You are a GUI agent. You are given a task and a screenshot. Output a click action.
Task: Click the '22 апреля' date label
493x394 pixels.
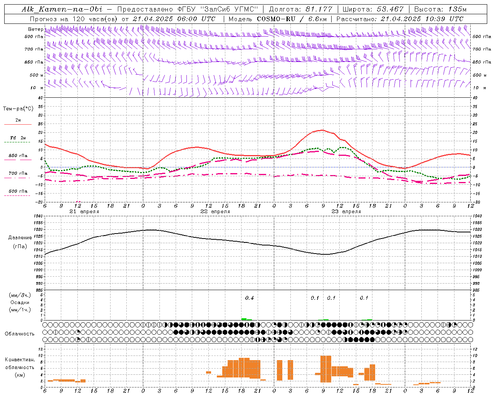tap(215, 212)
